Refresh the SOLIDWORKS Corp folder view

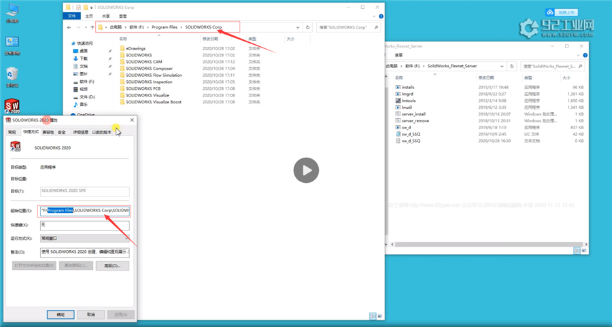(x=307, y=27)
